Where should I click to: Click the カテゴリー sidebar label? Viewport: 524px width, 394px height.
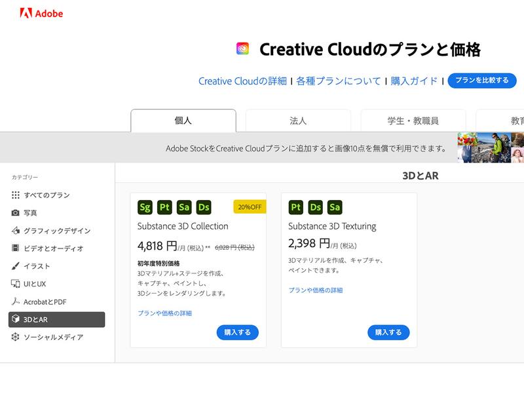25,177
